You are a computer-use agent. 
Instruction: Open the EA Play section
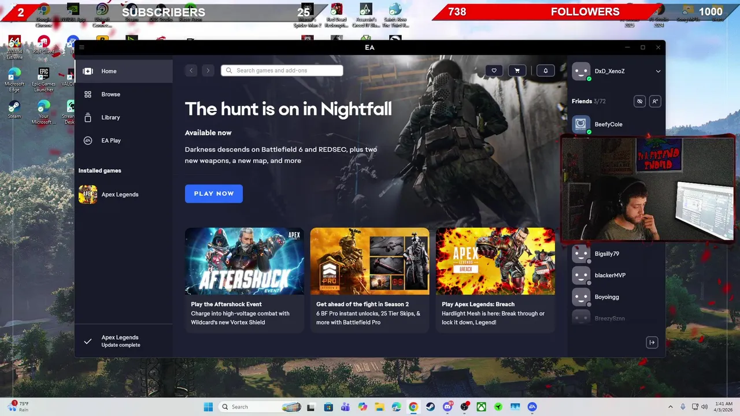click(x=124, y=140)
